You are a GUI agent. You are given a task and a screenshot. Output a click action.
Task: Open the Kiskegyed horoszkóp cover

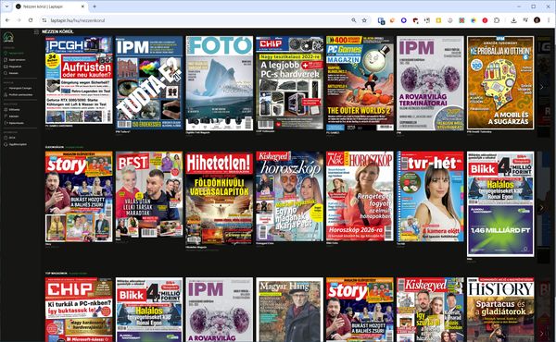pyautogui.click(x=289, y=197)
